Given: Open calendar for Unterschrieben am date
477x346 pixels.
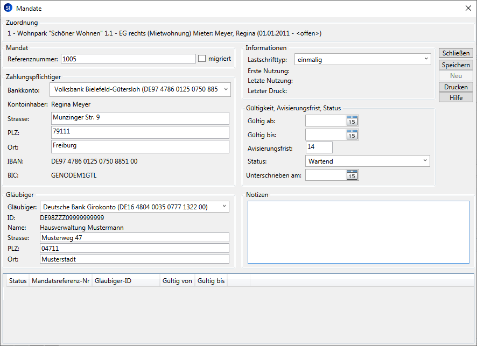Looking at the screenshot, I should 352,175.
